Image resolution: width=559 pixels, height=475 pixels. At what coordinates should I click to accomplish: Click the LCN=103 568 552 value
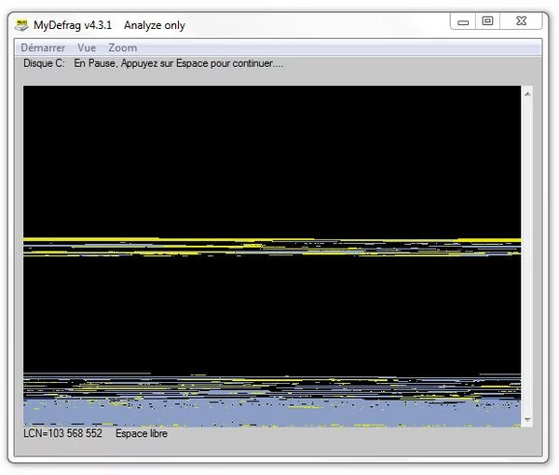point(62,433)
